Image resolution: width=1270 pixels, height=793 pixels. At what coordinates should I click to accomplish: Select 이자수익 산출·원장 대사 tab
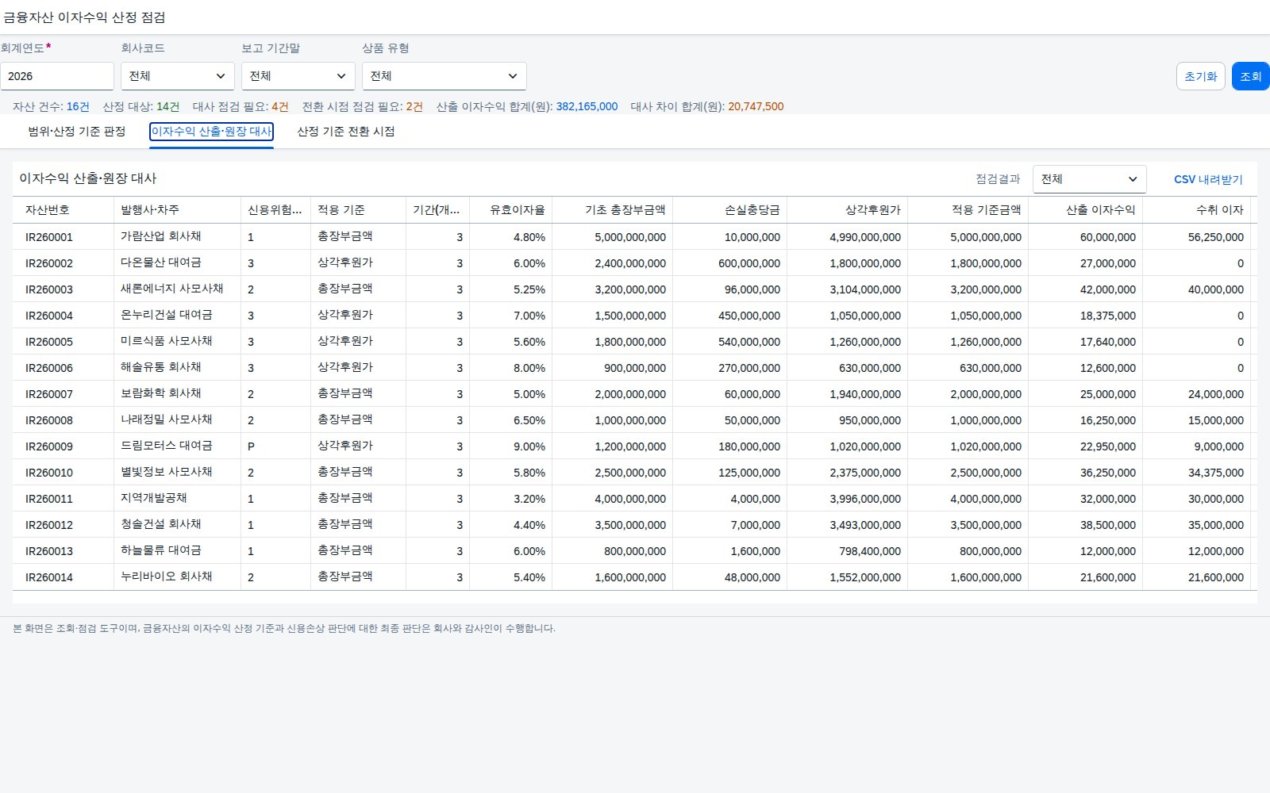pyautogui.click(x=212, y=132)
